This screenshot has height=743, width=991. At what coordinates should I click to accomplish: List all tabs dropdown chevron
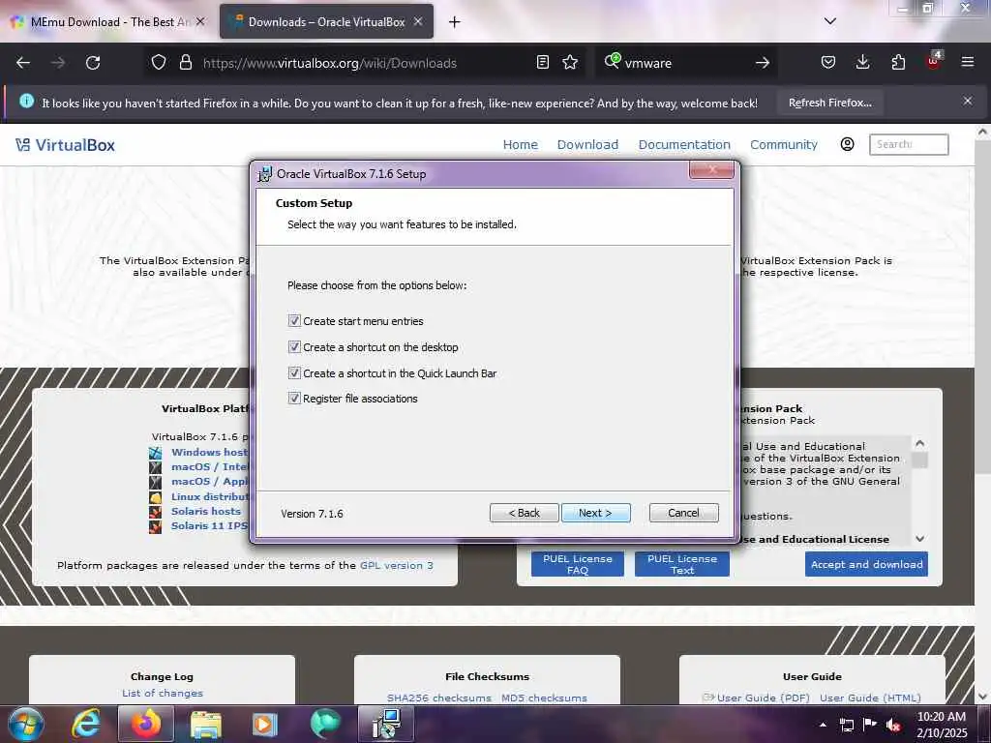[x=829, y=21]
